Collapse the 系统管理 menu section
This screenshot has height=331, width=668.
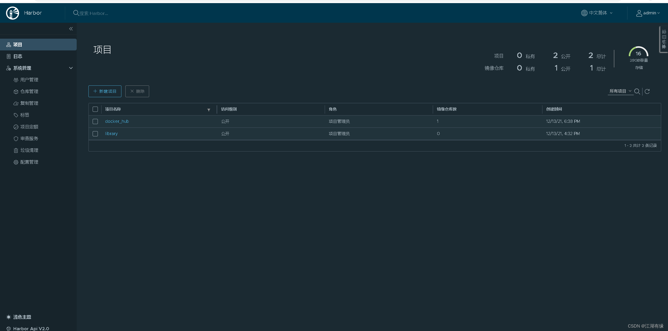(71, 68)
